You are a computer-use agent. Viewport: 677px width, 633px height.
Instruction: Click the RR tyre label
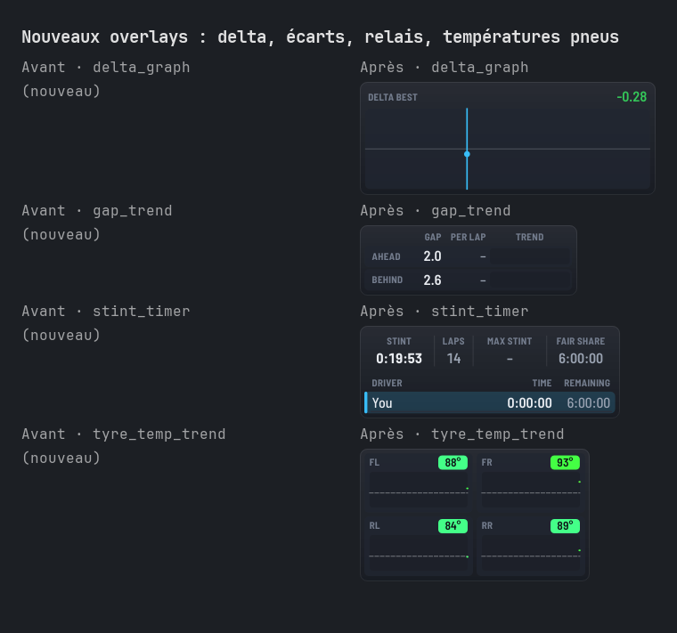coord(486,526)
